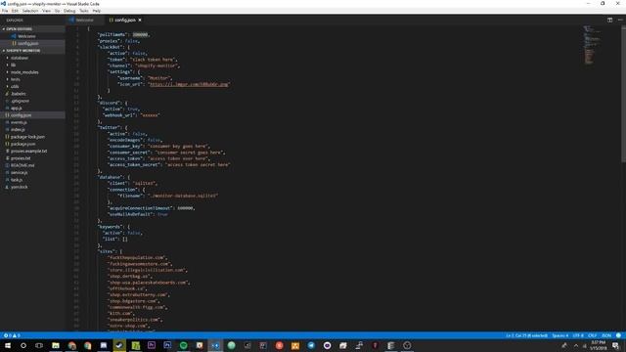The image size is (626, 352).
Task: Show hidden system tray icons
Action: coord(576,345)
